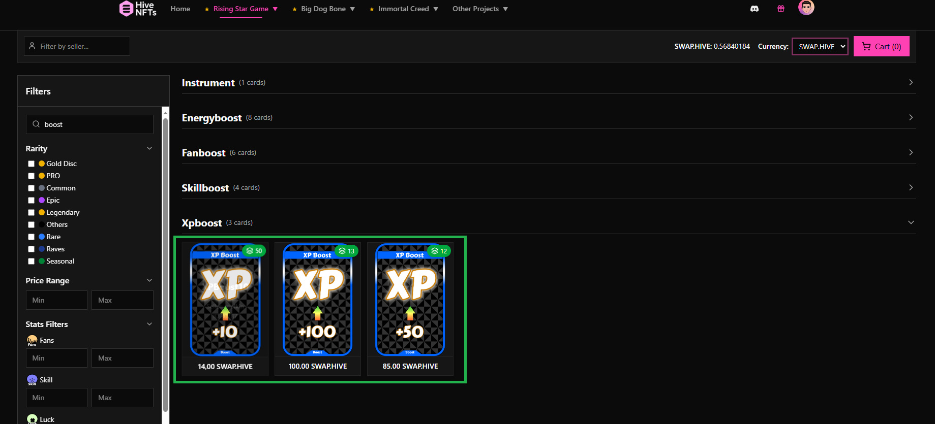Click the gift box icon
935x424 pixels.
click(x=781, y=9)
